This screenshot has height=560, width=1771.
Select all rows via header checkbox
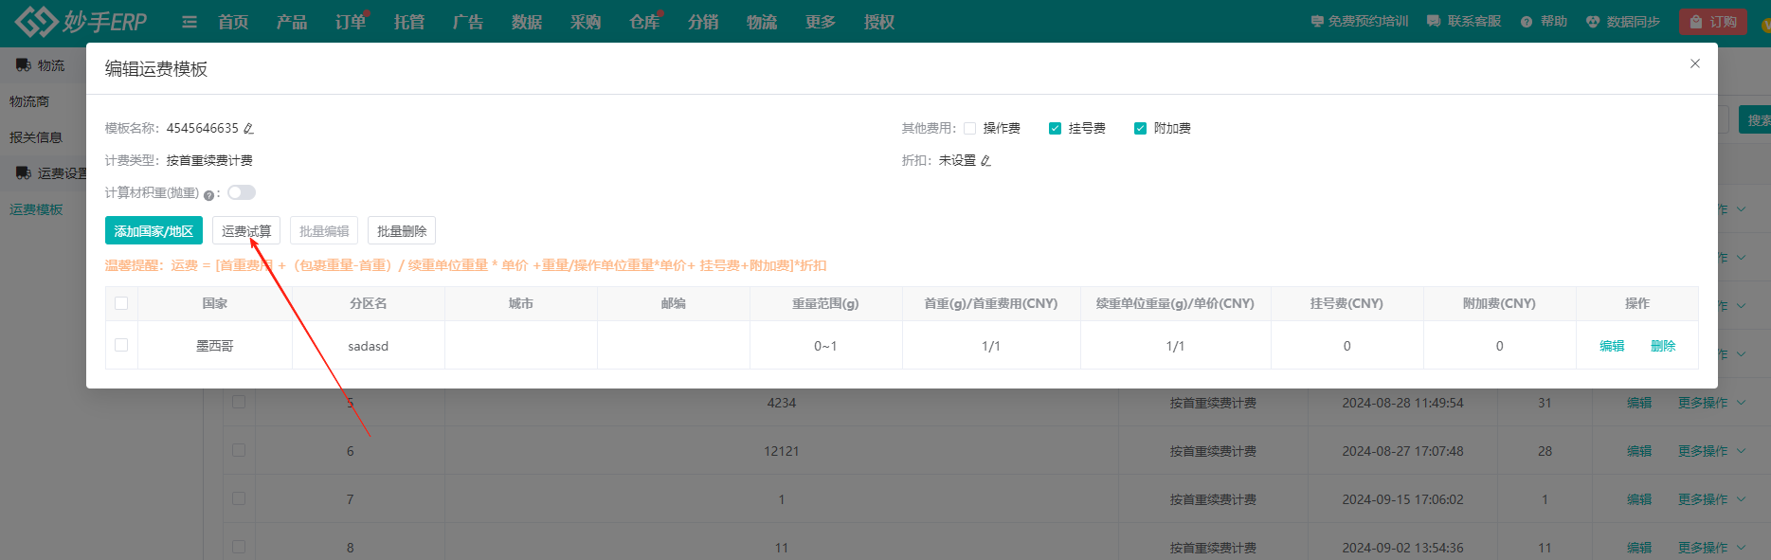coord(121,303)
